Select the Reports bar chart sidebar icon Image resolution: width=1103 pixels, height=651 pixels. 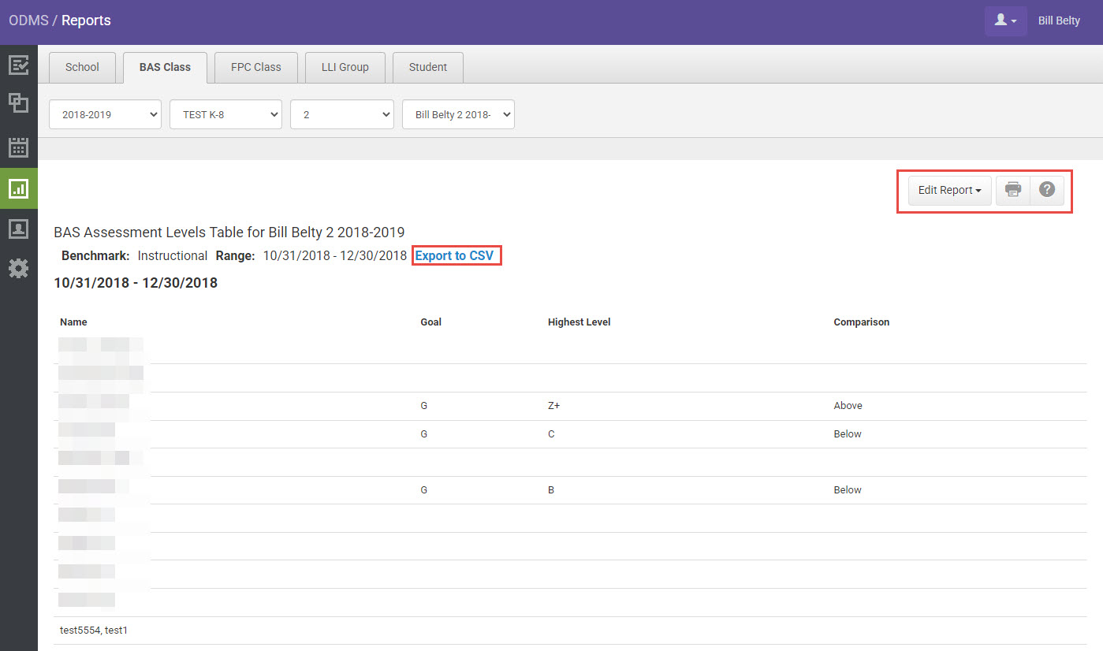18,188
